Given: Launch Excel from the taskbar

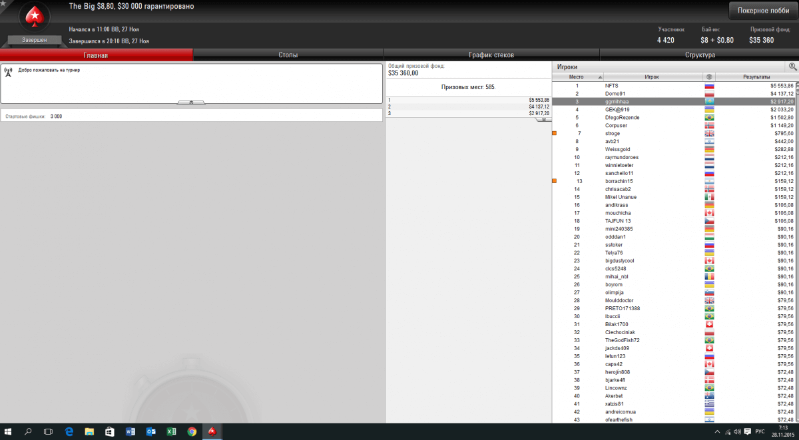Looking at the screenshot, I should point(171,431).
